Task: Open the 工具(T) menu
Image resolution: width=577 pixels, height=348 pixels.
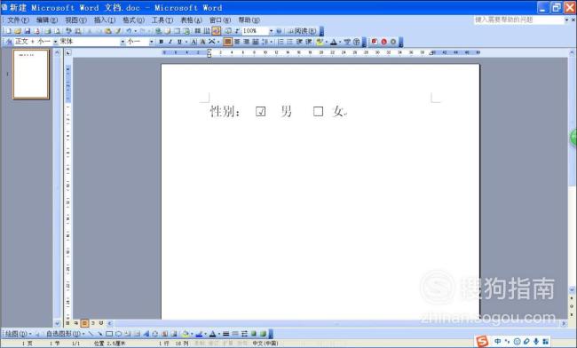Action: pos(162,20)
